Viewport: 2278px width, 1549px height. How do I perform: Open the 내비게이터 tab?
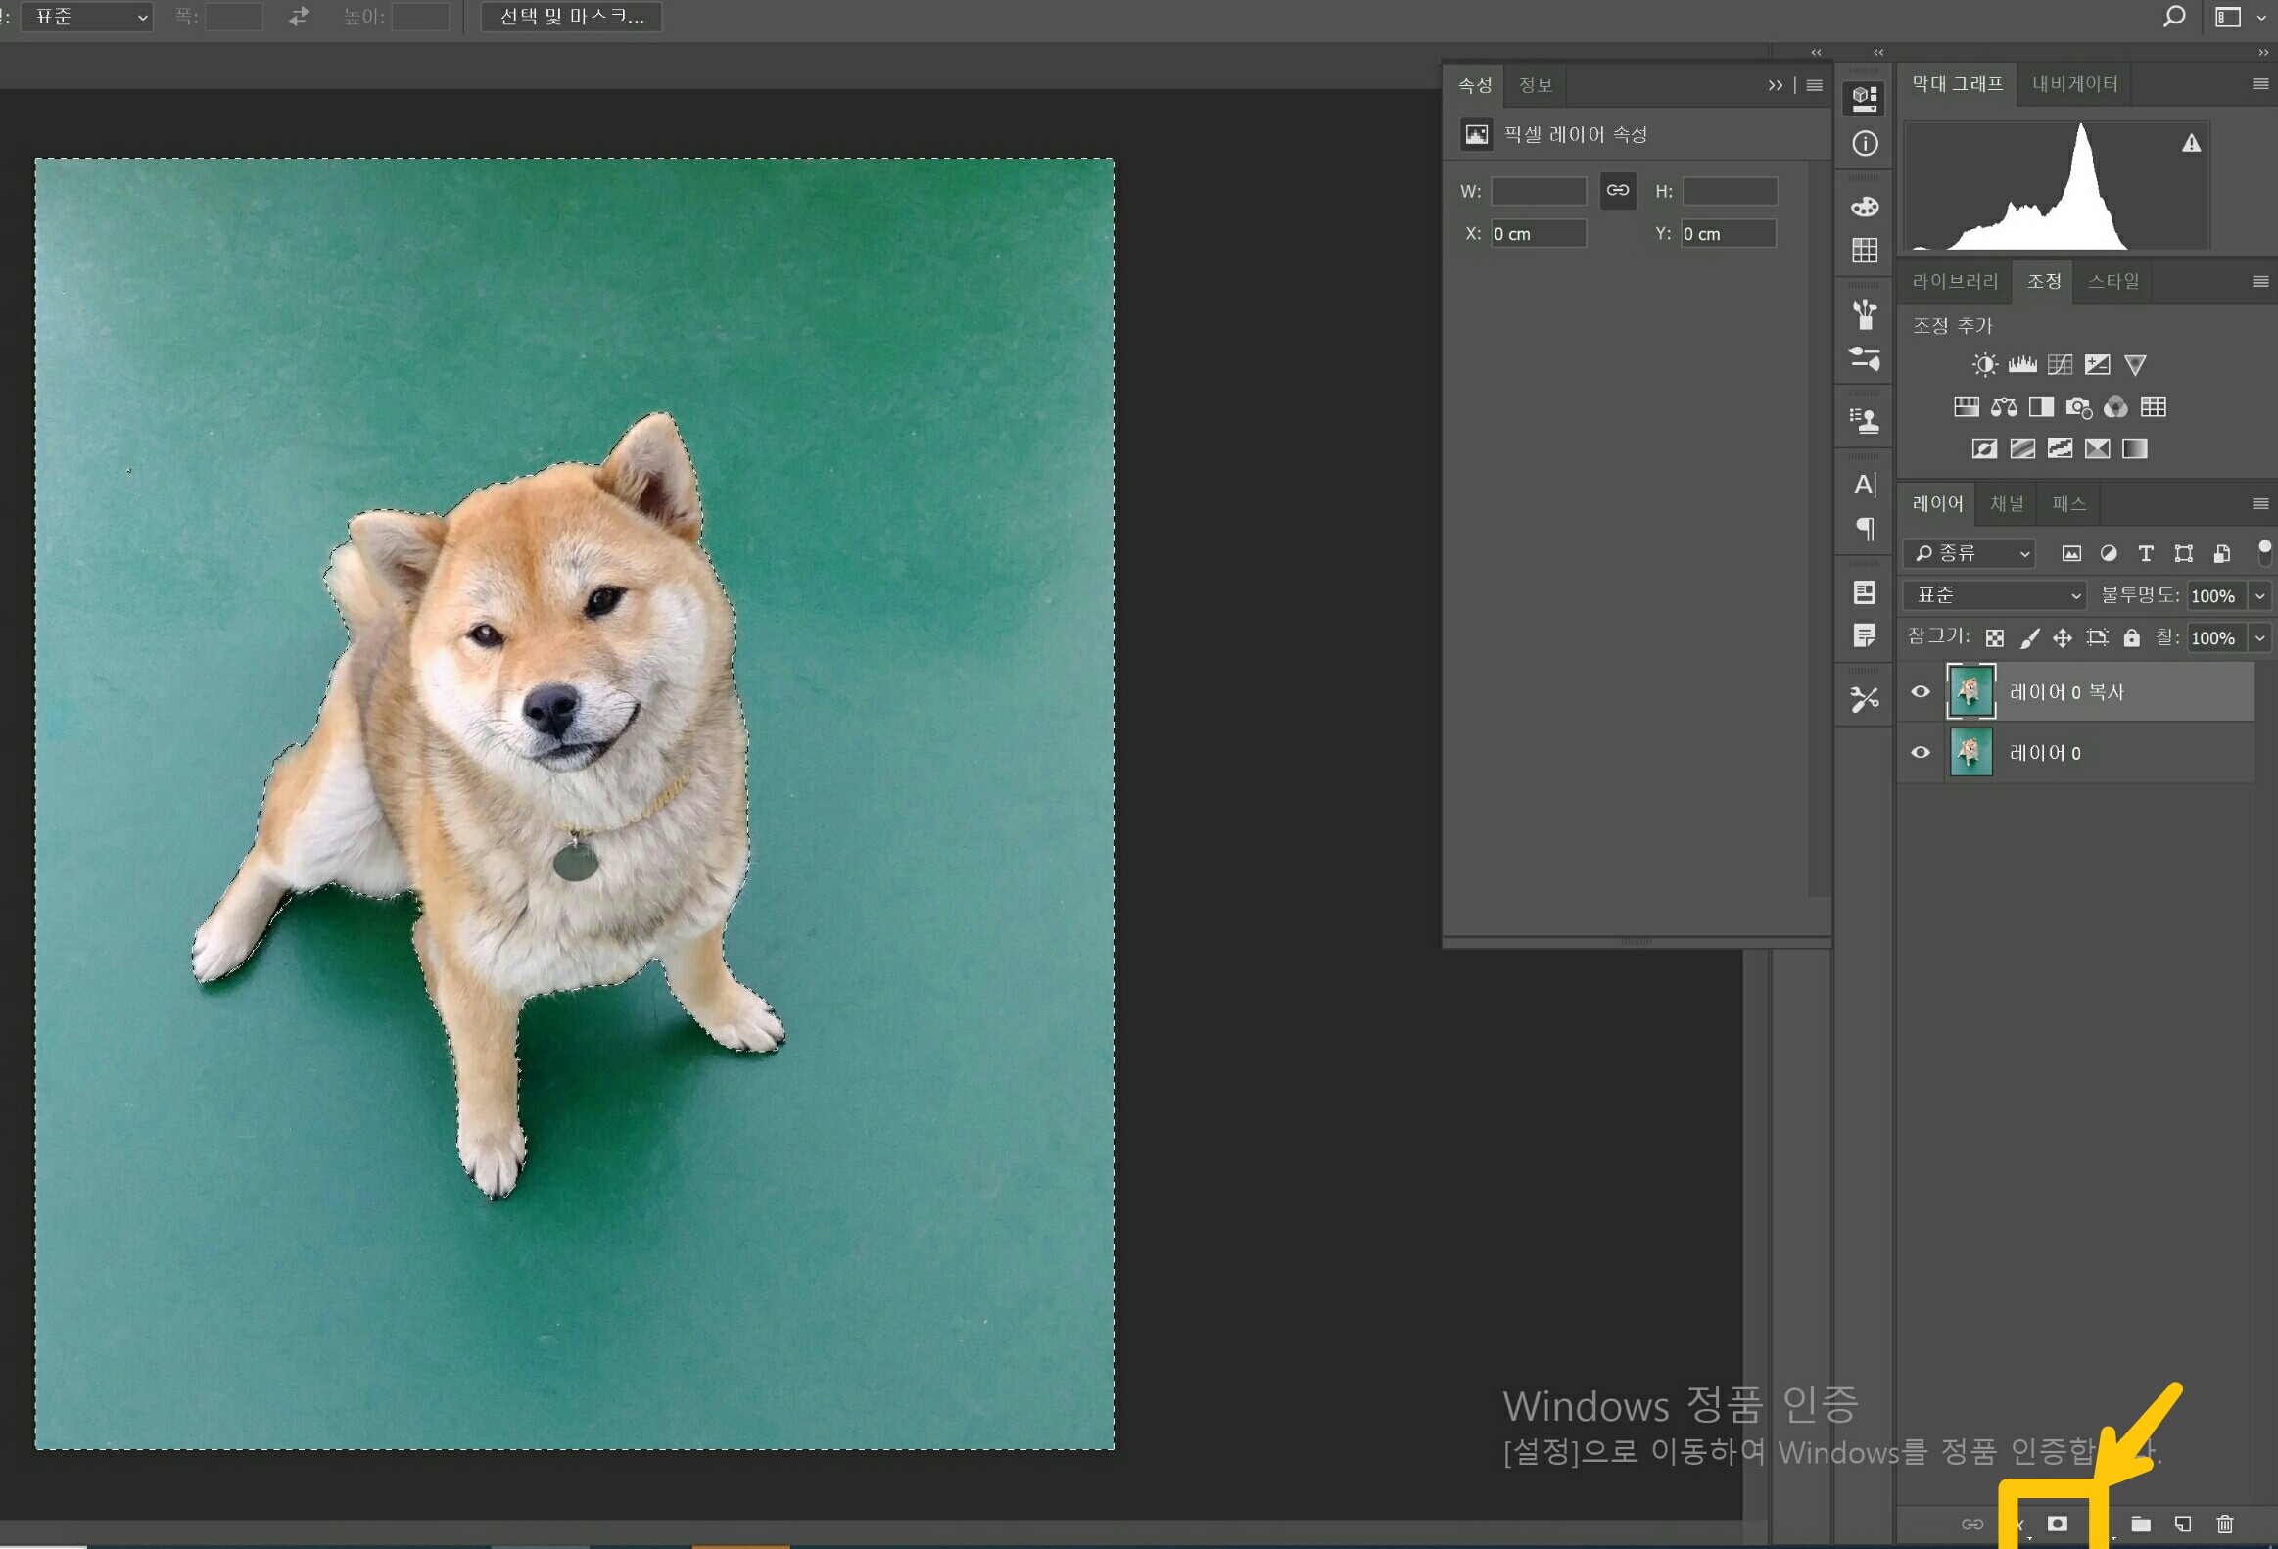(x=2074, y=84)
